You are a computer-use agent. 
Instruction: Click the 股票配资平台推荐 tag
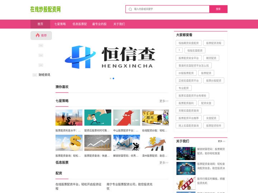pos(188,118)
